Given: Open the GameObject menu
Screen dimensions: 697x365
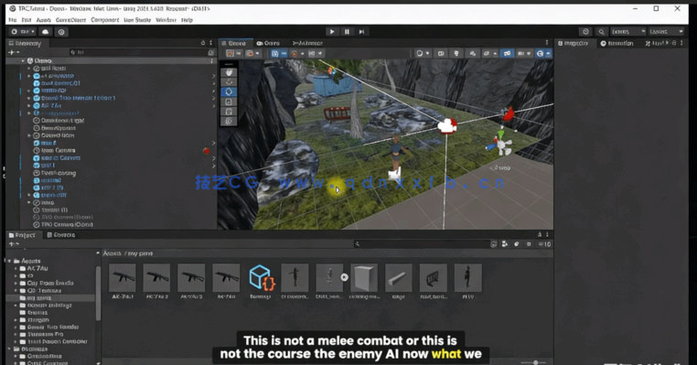Looking at the screenshot, I should 70,20.
